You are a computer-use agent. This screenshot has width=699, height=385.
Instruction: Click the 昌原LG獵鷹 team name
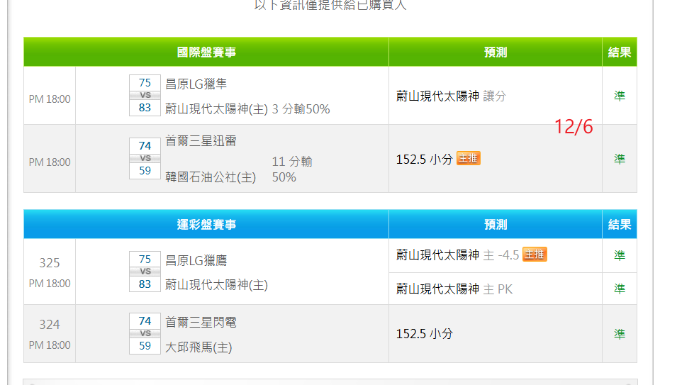pos(196,260)
